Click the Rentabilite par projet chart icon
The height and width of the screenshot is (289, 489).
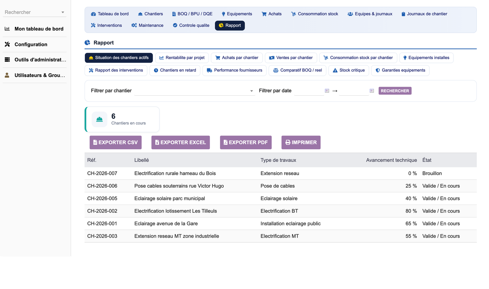(x=161, y=58)
